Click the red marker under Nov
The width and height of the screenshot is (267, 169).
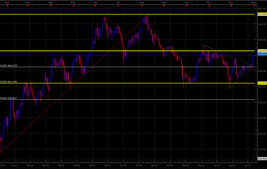coord(209,6)
